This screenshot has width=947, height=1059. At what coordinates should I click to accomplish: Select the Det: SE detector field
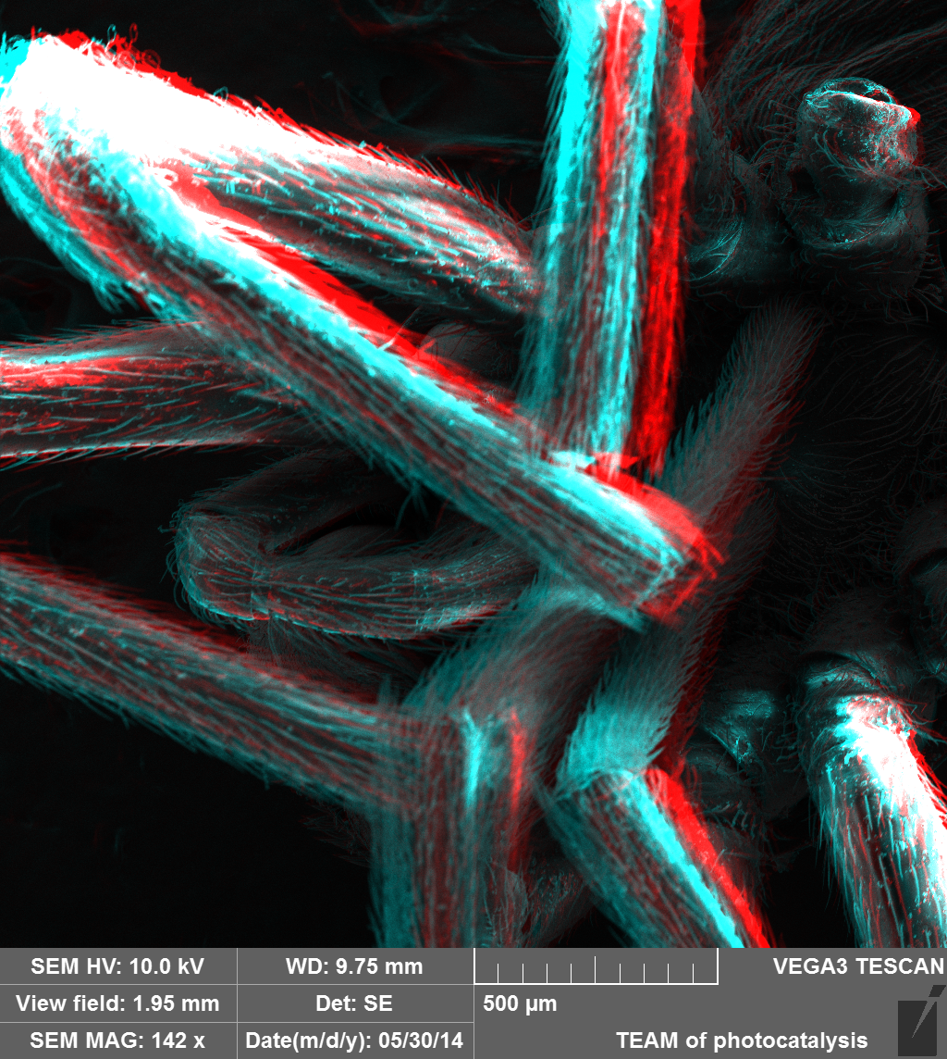tap(354, 1003)
